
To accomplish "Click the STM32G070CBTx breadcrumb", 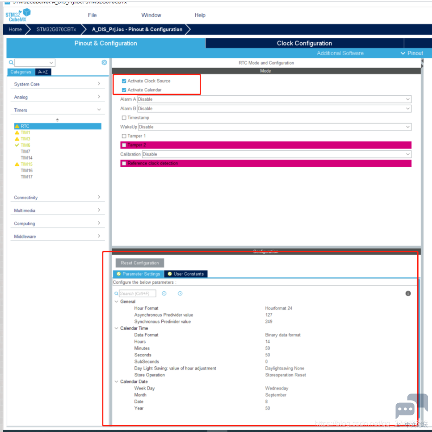I will pos(56,30).
